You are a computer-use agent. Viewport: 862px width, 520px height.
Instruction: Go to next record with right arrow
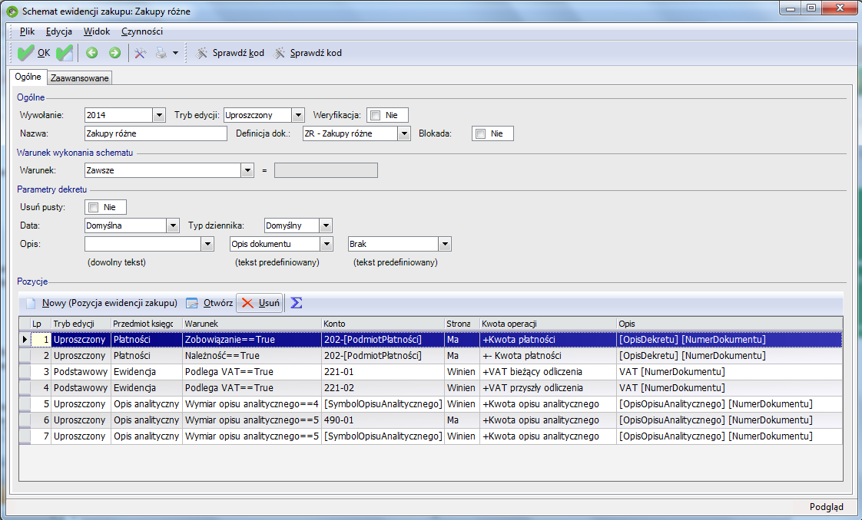(114, 53)
